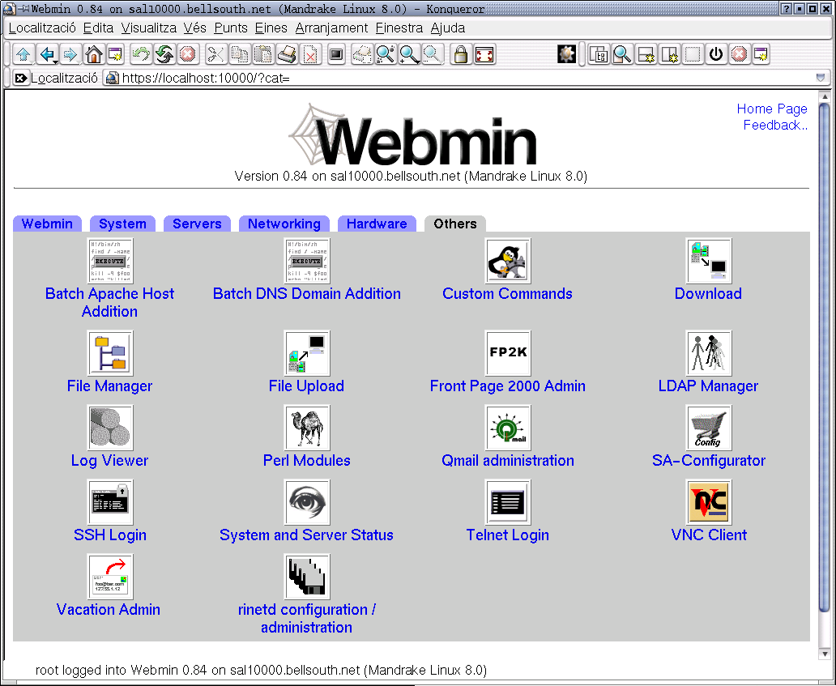The image size is (836, 686).
Task: Switch to the System category tab
Action: click(x=122, y=224)
